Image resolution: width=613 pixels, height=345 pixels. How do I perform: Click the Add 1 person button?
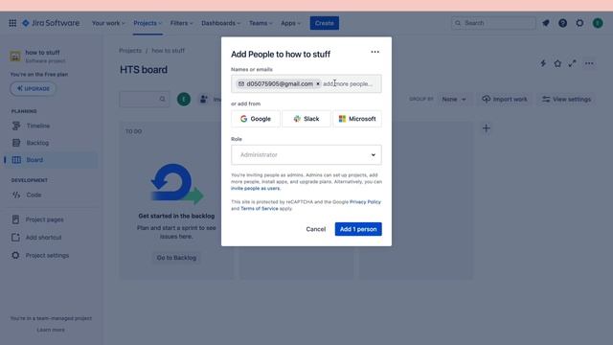coord(358,229)
